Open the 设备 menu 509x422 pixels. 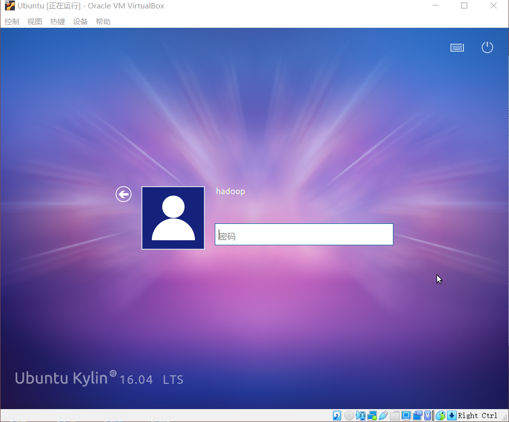[x=80, y=22]
